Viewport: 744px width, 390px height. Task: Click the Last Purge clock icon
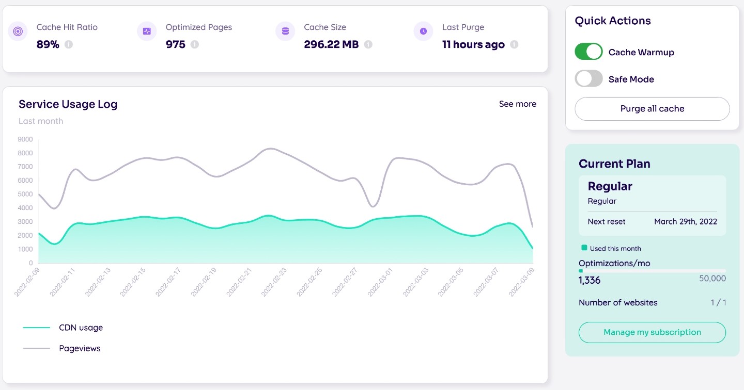(423, 31)
